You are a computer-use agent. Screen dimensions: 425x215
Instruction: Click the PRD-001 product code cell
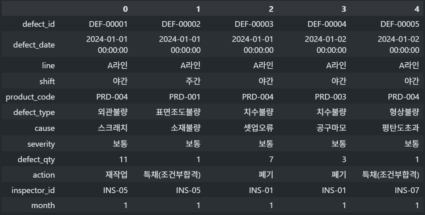(184, 97)
